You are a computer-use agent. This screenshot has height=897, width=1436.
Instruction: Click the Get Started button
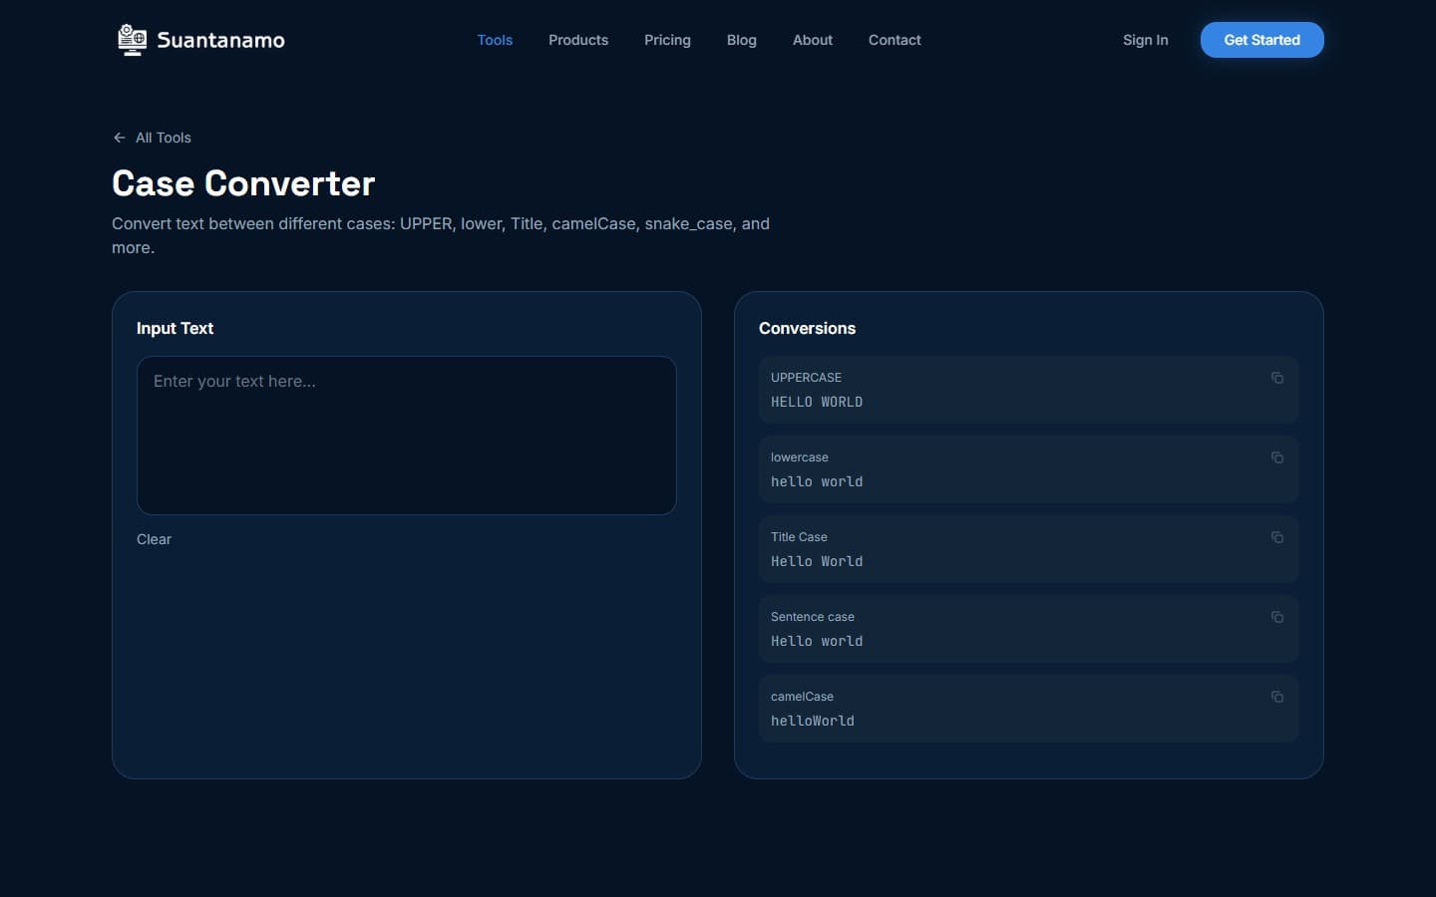click(x=1261, y=40)
